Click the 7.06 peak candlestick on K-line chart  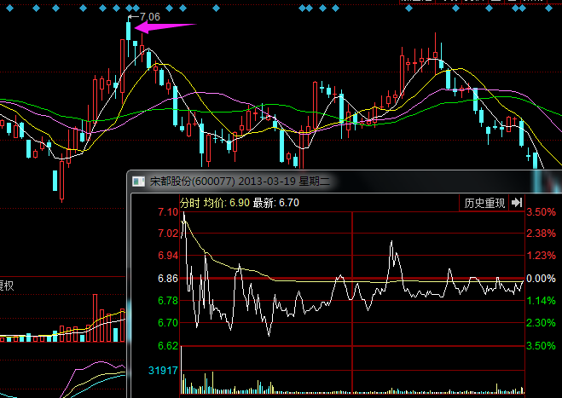click(x=128, y=32)
